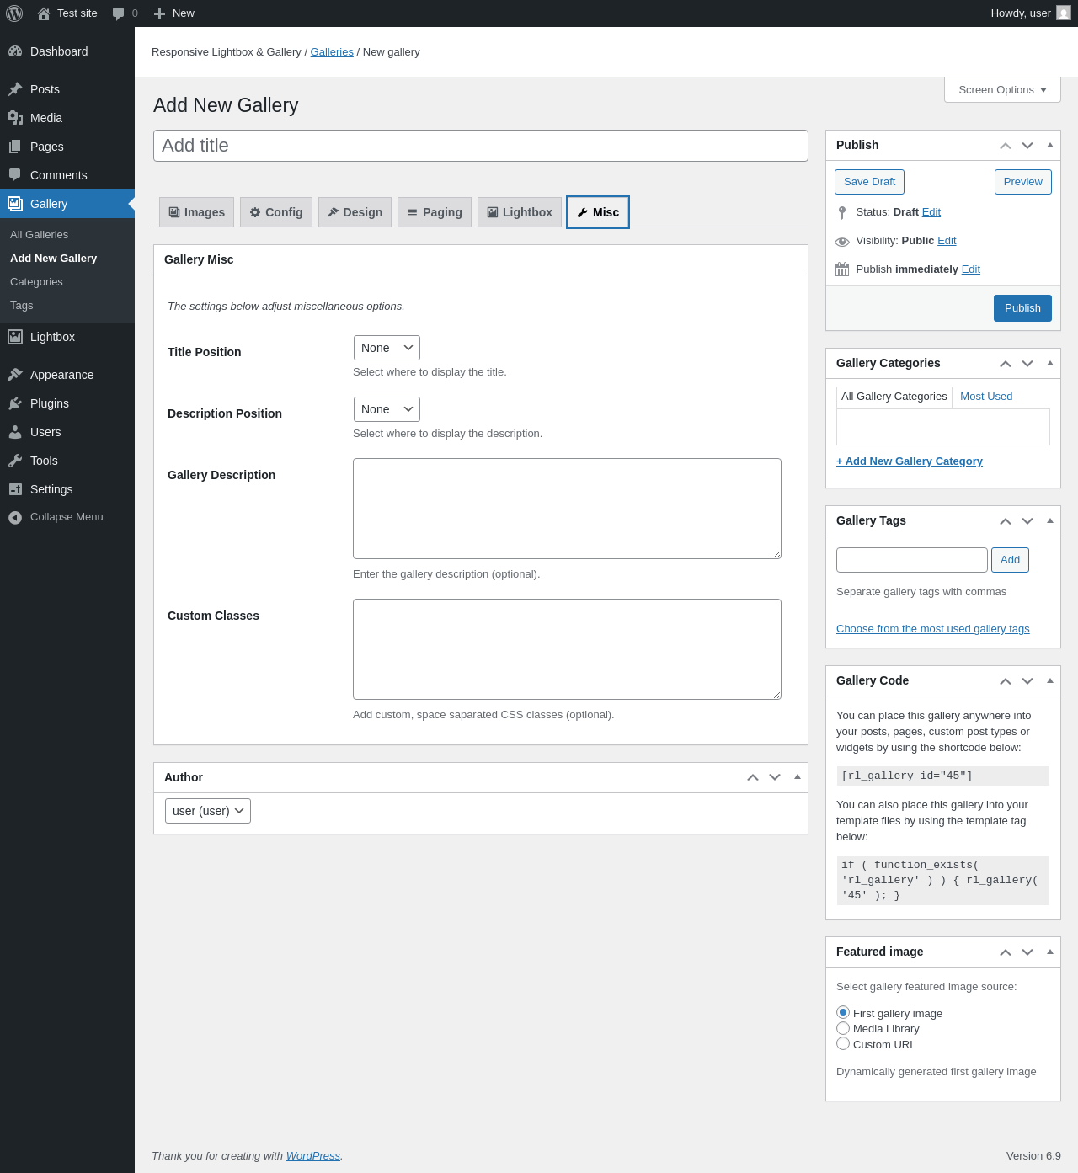Choose Media Library as featured image source
Screen dimensions: 1078x1173
coord(843,1028)
